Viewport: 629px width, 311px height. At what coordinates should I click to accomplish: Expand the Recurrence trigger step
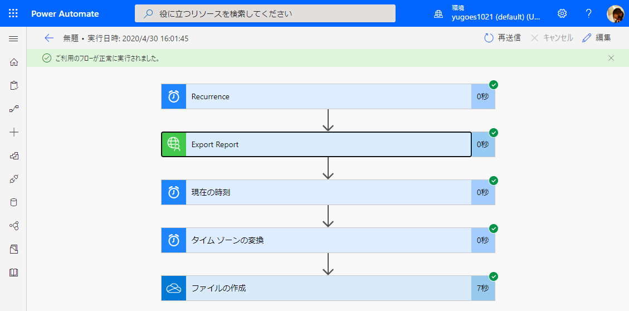(328, 96)
